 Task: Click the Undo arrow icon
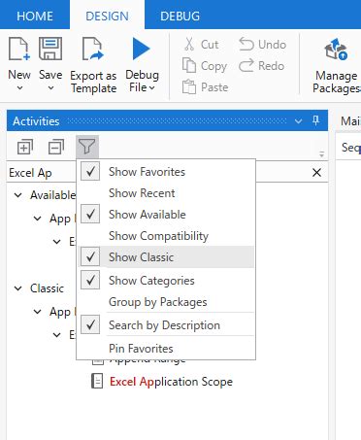pos(246,45)
